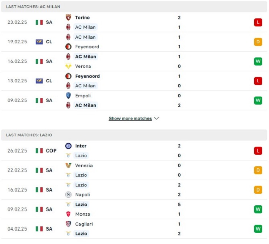Click the green W badge for Verona match
This screenshot has height=244, width=269.
[258, 62]
